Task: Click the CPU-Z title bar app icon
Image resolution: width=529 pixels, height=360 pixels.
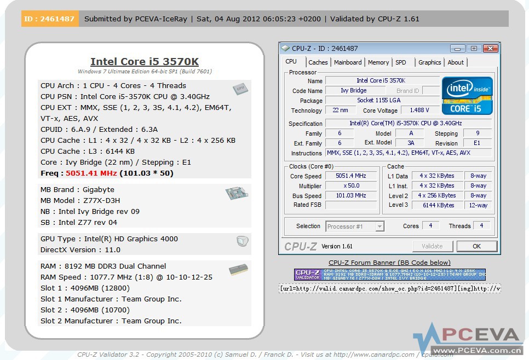Action: click(285, 49)
